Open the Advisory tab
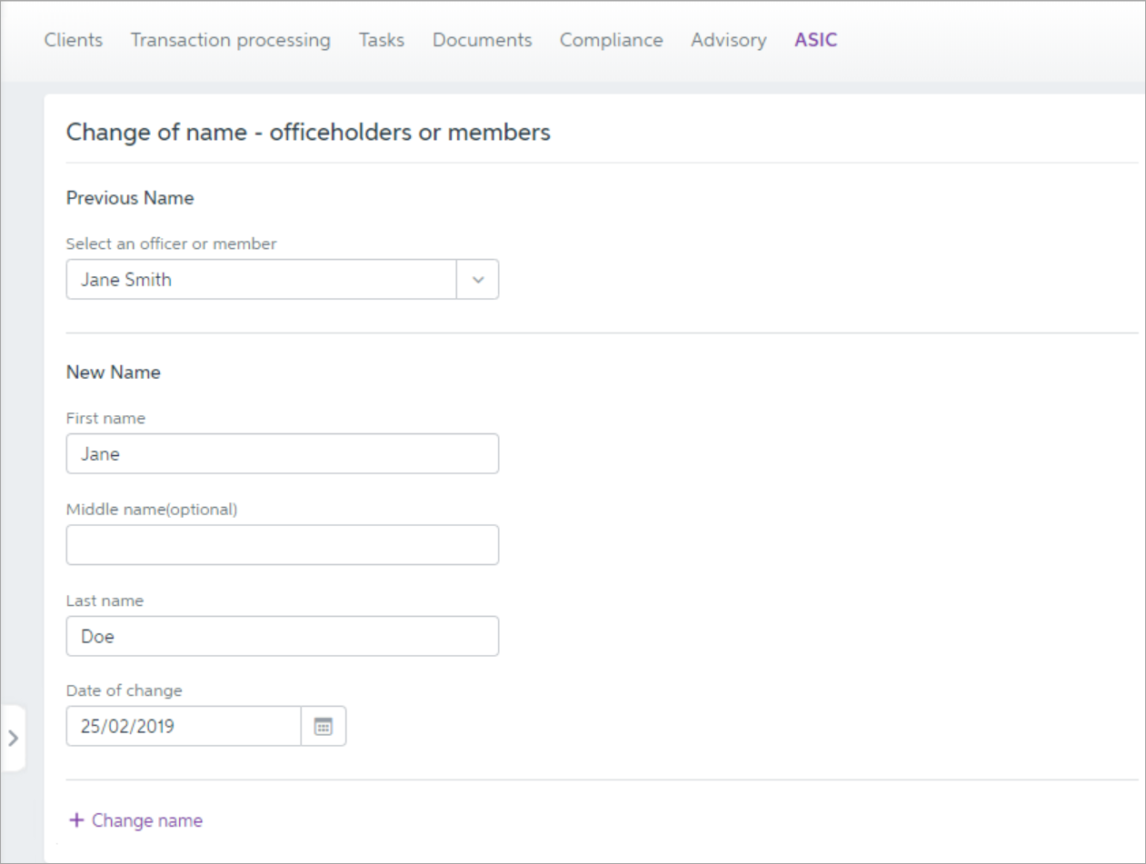The image size is (1146, 864). [x=728, y=40]
